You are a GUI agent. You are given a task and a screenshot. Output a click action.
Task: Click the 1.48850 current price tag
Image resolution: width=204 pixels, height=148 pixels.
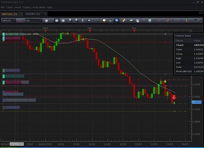196,102
